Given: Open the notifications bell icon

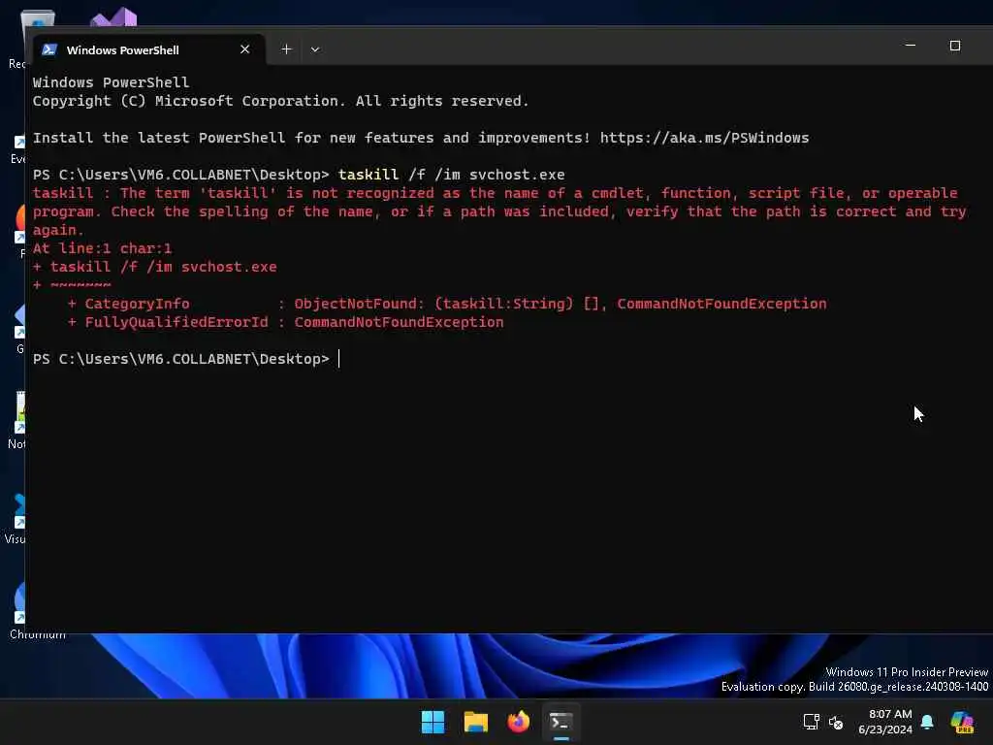Looking at the screenshot, I should [927, 722].
